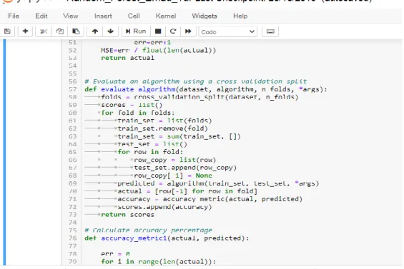
Task: Click the line 'return actual'
Action: coord(127,58)
